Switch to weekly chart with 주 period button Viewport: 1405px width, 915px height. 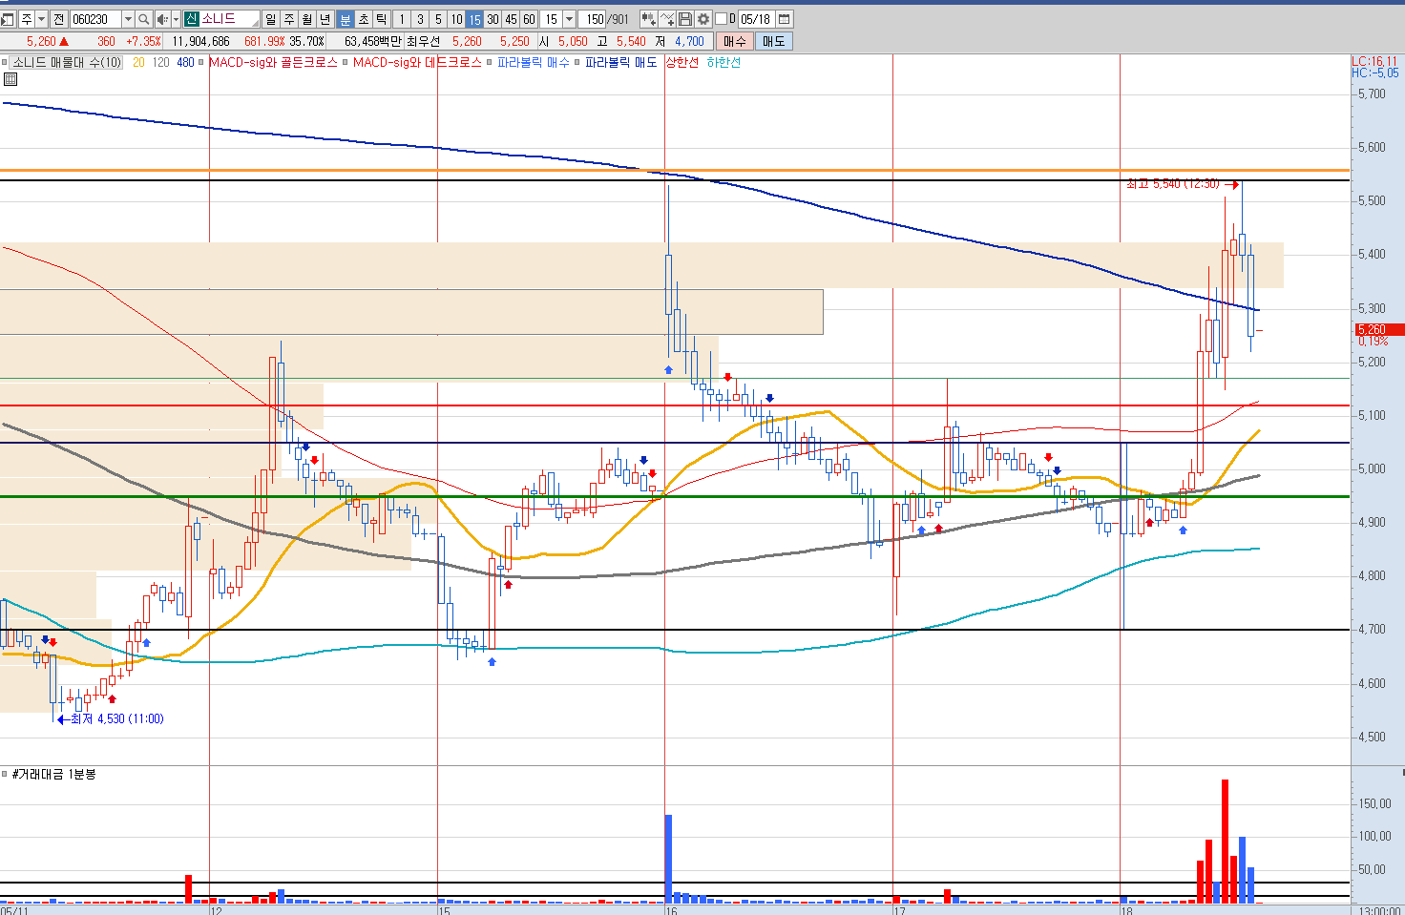pos(289,19)
